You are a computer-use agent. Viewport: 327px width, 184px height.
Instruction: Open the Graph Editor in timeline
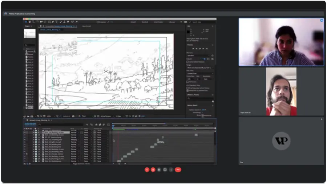point(108,124)
